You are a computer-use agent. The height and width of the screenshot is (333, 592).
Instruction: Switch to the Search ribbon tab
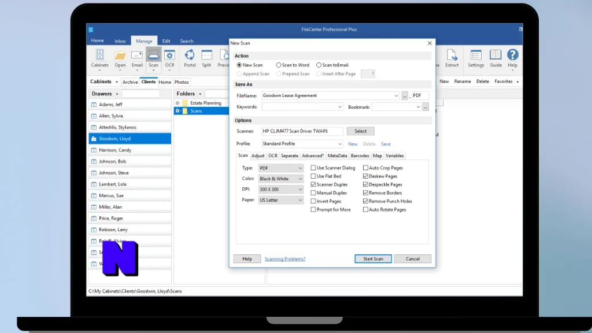(187, 41)
